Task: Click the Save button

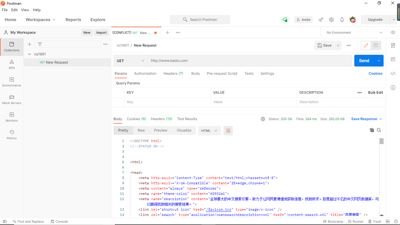Action: click(x=324, y=45)
